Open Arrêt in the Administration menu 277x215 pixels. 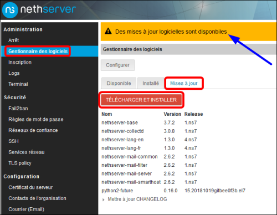[x=13, y=40]
